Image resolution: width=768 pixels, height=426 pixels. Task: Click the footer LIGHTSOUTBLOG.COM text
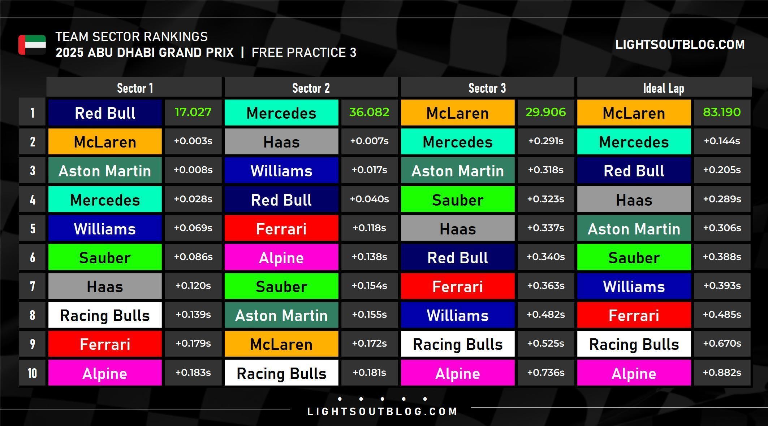(x=382, y=412)
